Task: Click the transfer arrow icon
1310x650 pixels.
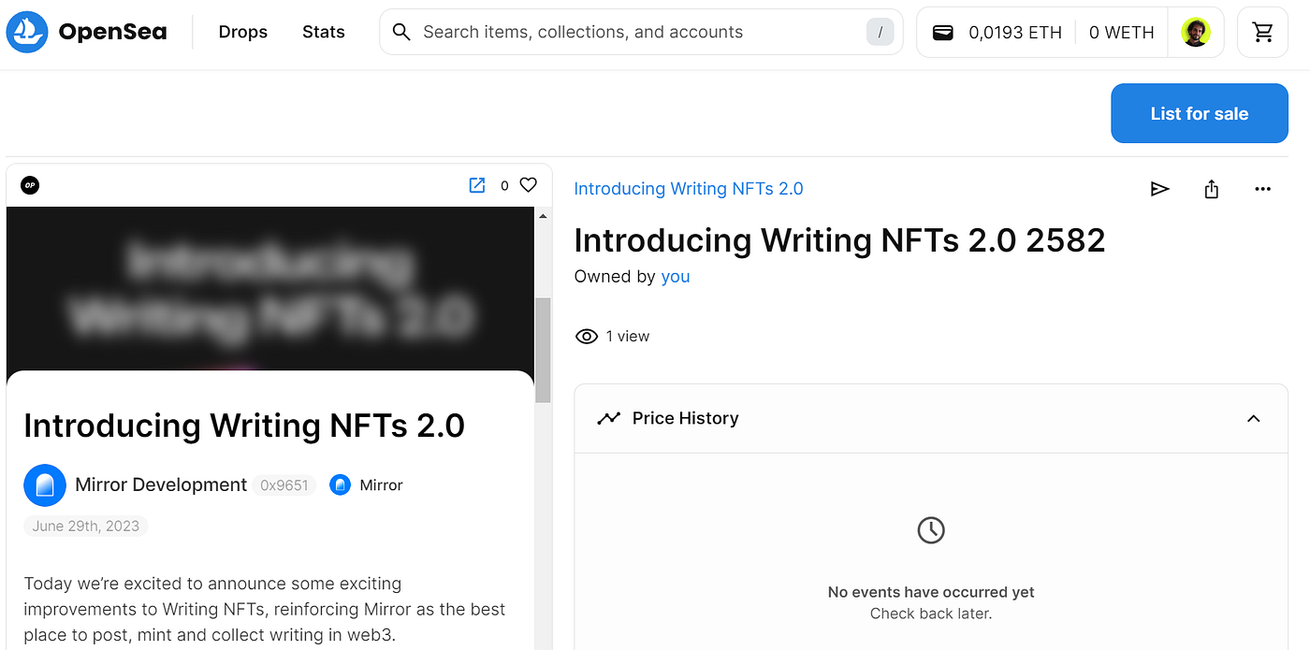Action: 1160,189
